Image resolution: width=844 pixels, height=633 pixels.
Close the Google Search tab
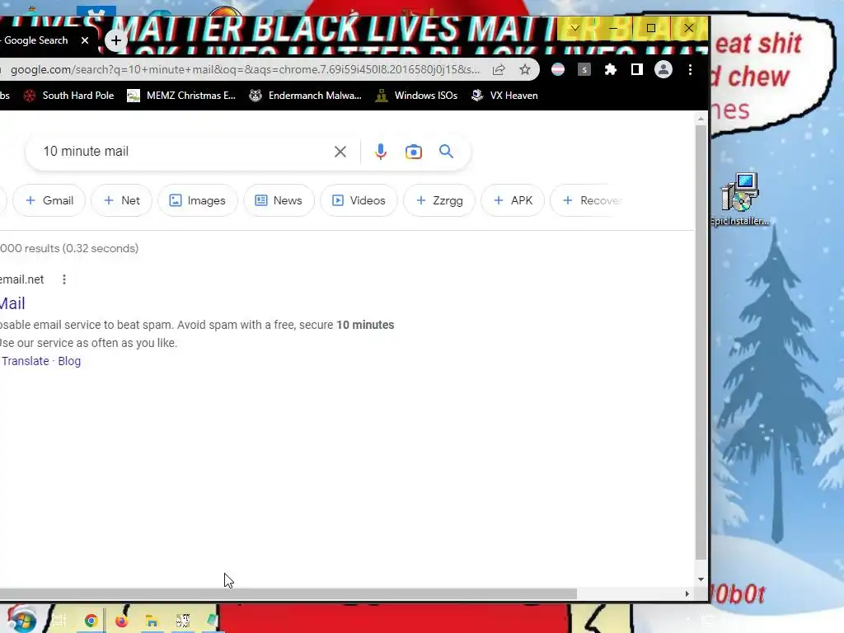coord(85,40)
